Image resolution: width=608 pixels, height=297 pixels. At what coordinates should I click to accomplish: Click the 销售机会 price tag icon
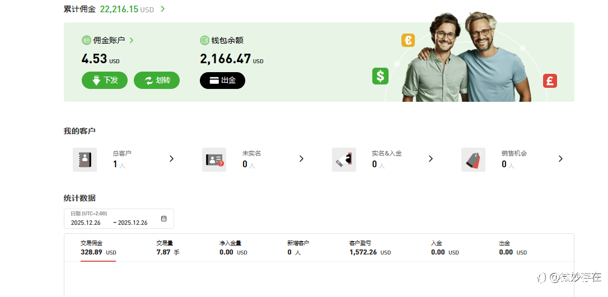(473, 159)
